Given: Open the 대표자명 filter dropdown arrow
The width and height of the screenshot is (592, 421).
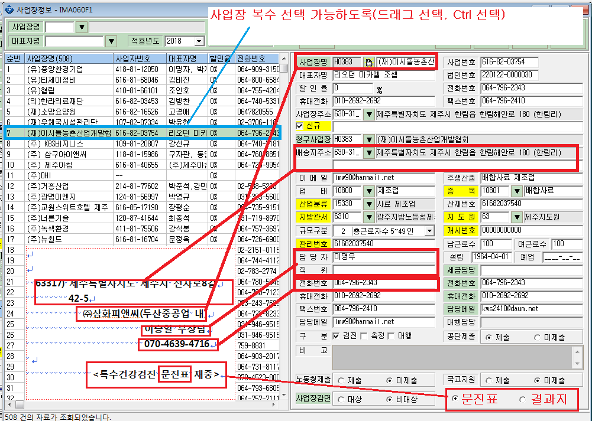Looking at the screenshot, I should (111, 41).
